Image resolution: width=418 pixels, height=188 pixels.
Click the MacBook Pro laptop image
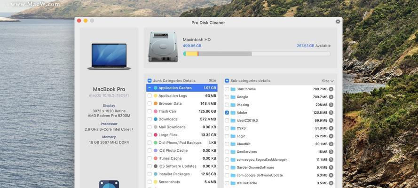(109, 56)
